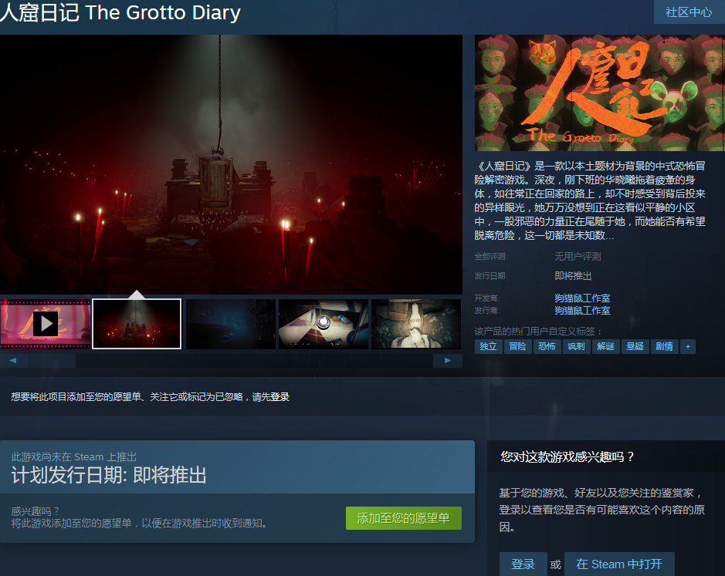Open publisher link 狗猫鼠工作室
The height and width of the screenshot is (576, 725).
pos(582,311)
